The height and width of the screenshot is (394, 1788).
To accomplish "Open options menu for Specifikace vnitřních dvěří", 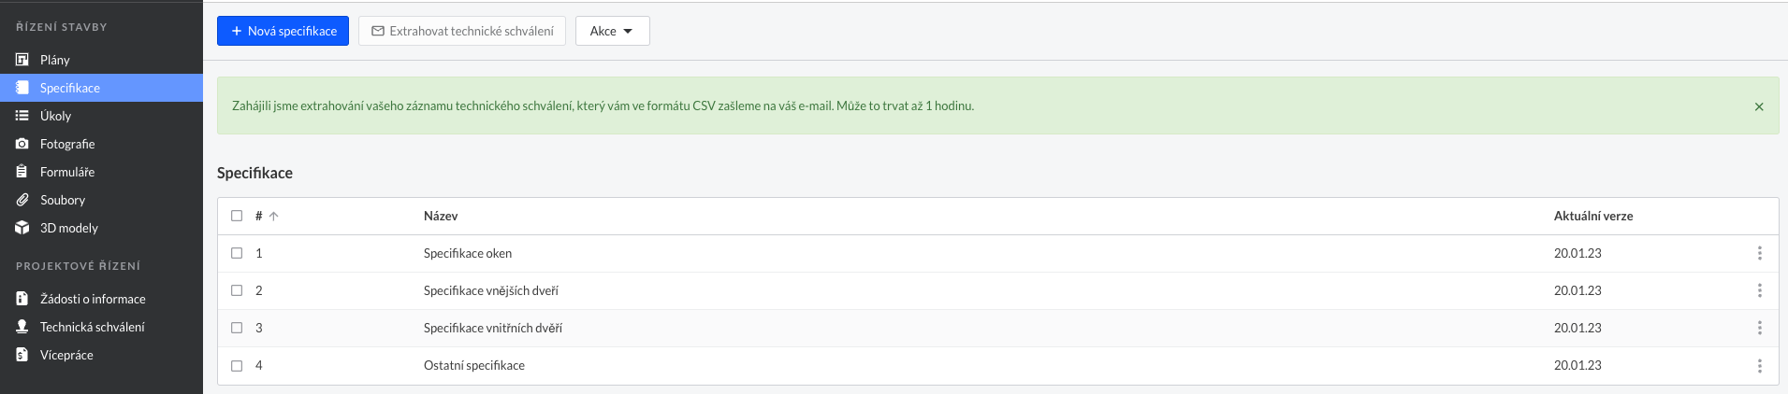I will click(x=1760, y=328).
